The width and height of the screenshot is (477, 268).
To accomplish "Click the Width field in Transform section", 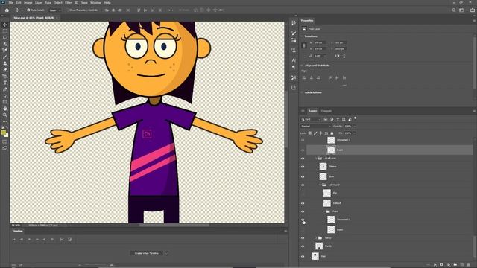I will pos(320,43).
